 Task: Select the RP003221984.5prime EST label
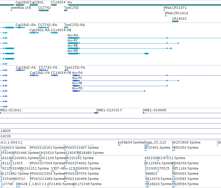(x=47, y=179)
